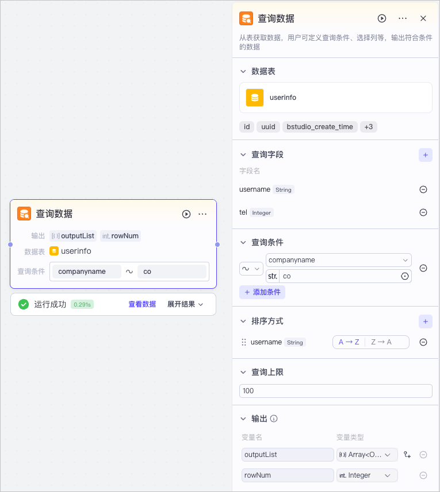
Task: Open 查看数据 link
Action: (142, 304)
